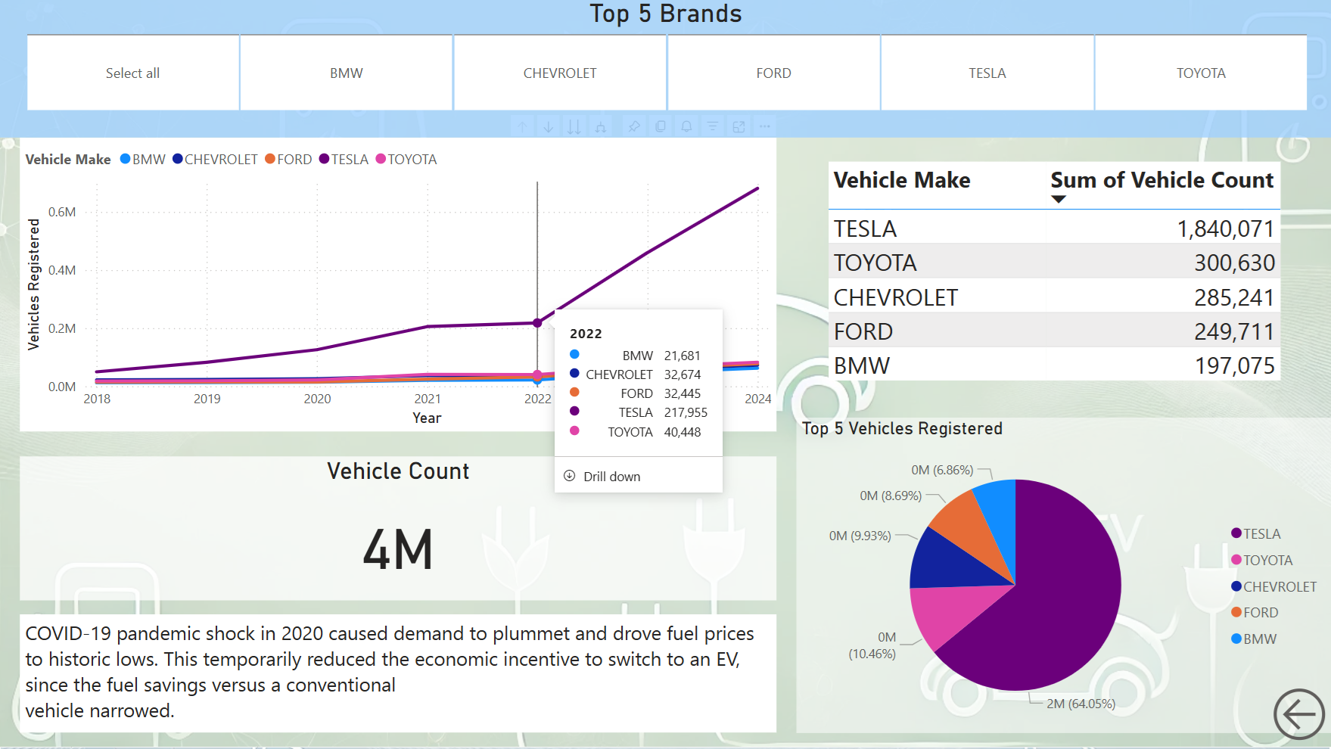Click the 0M (6.86%) pie label
1331x749 pixels.
click(942, 470)
